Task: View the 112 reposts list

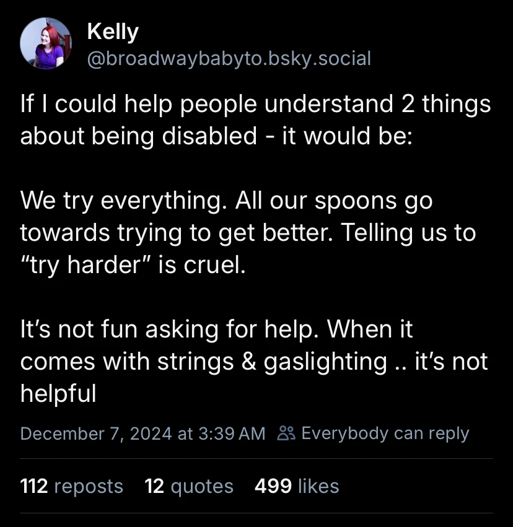Action: tap(71, 486)
